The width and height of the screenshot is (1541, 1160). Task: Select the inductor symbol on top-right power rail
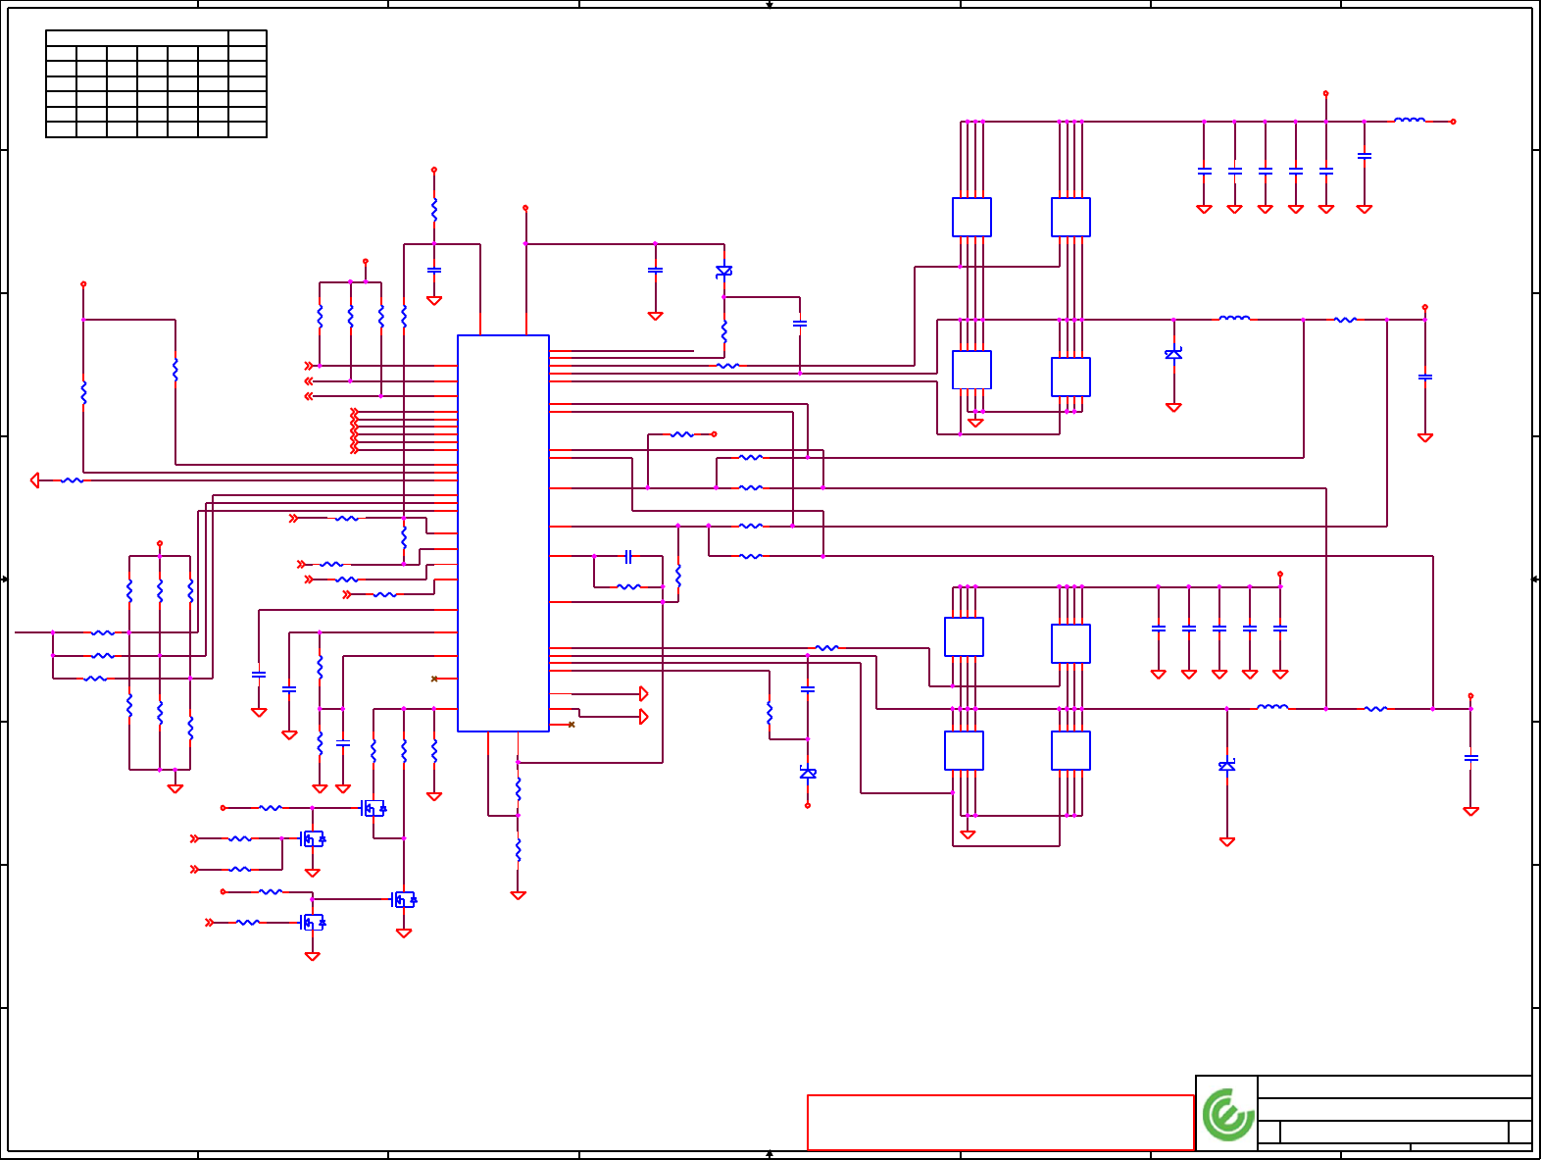(x=1410, y=121)
